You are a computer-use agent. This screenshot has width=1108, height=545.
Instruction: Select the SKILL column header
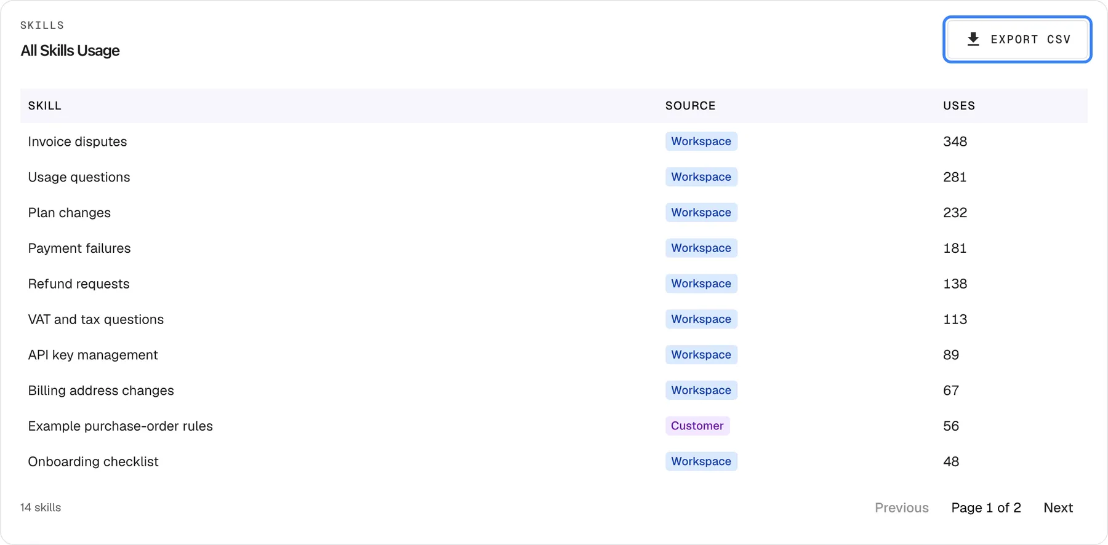pyautogui.click(x=45, y=106)
